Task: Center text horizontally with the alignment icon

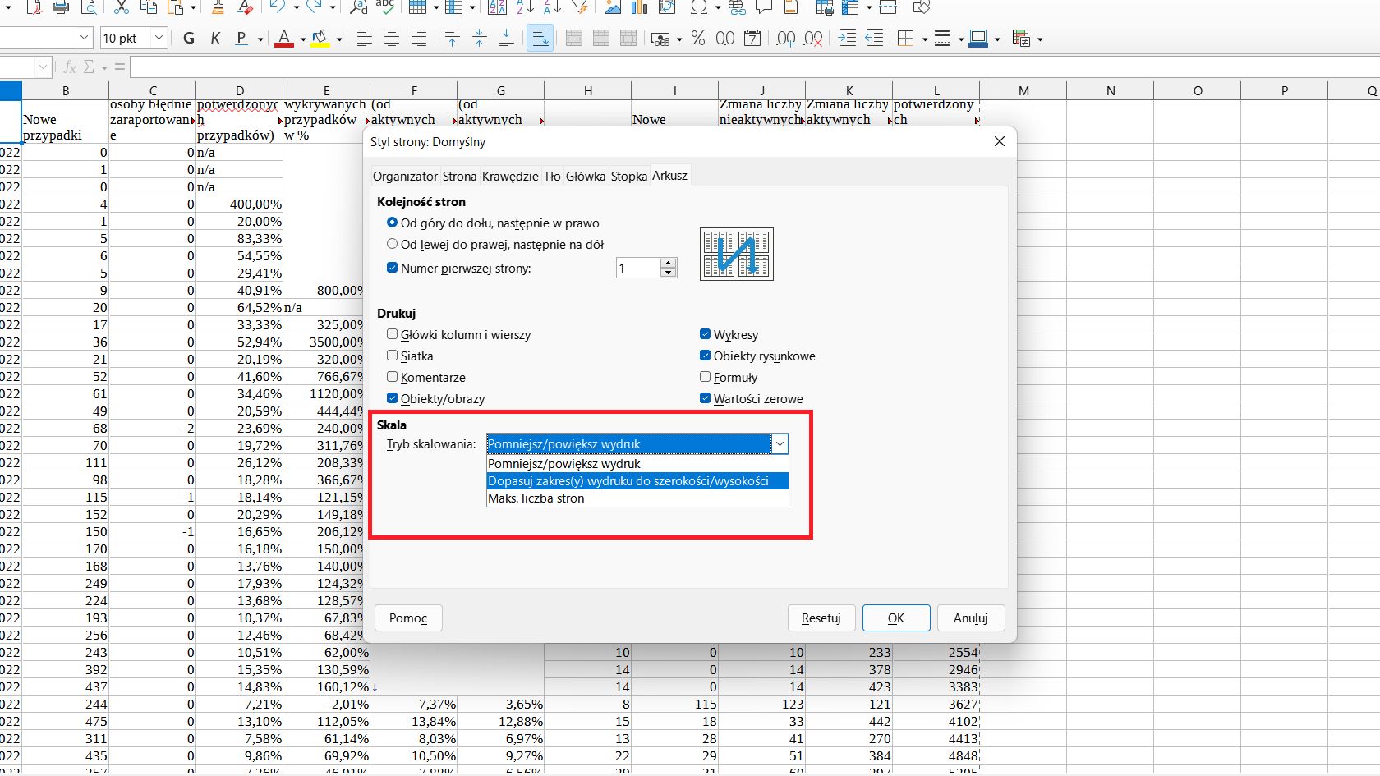Action: [392, 39]
